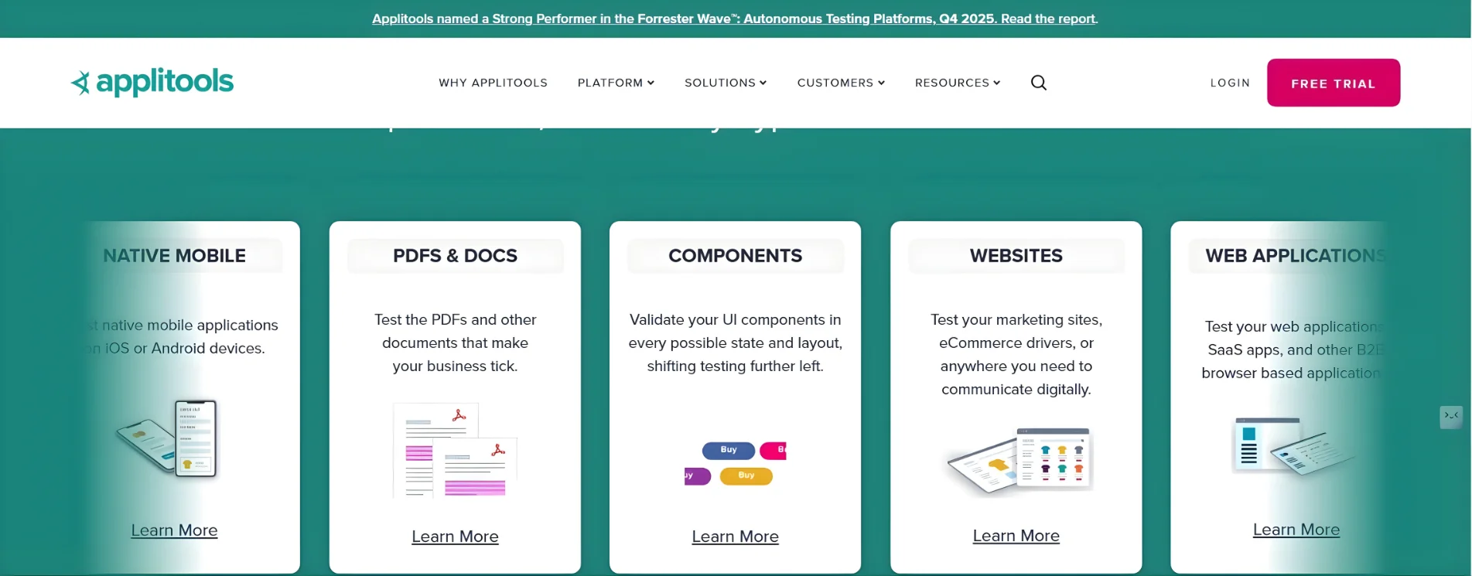Click the Components Buy buttons illustration
This screenshot has height=576, width=1472.
coord(736,462)
